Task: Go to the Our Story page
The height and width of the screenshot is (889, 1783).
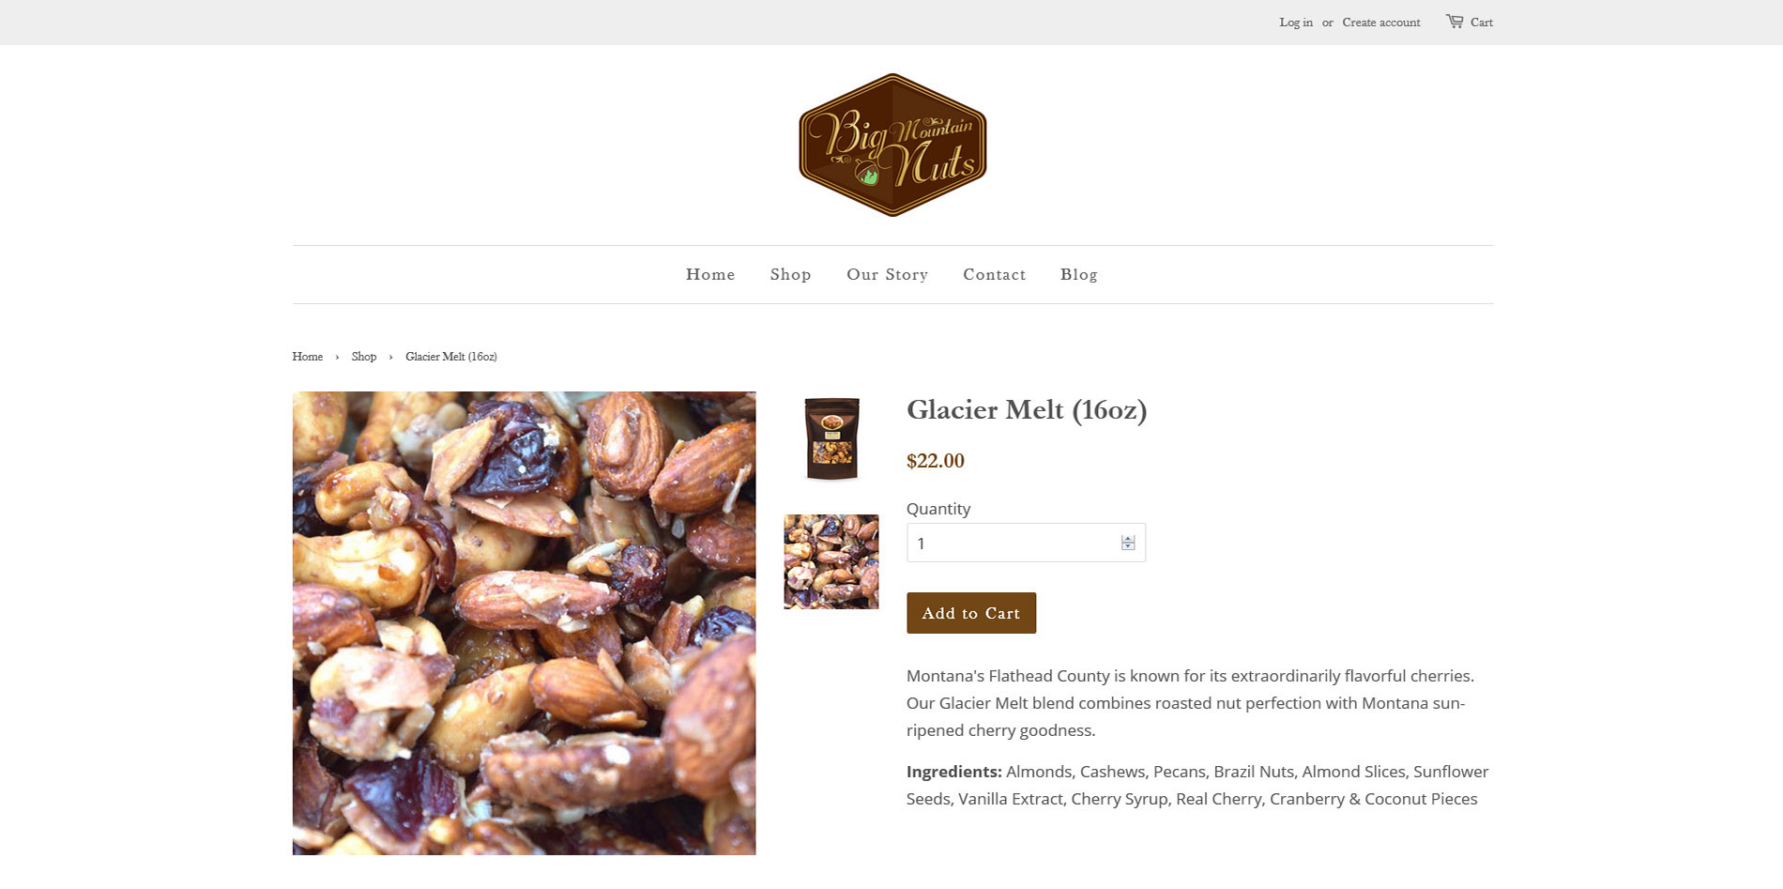Action: (887, 274)
